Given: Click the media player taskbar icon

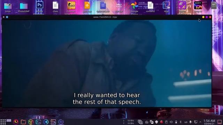Looking at the screenshot, I should [61, 122].
